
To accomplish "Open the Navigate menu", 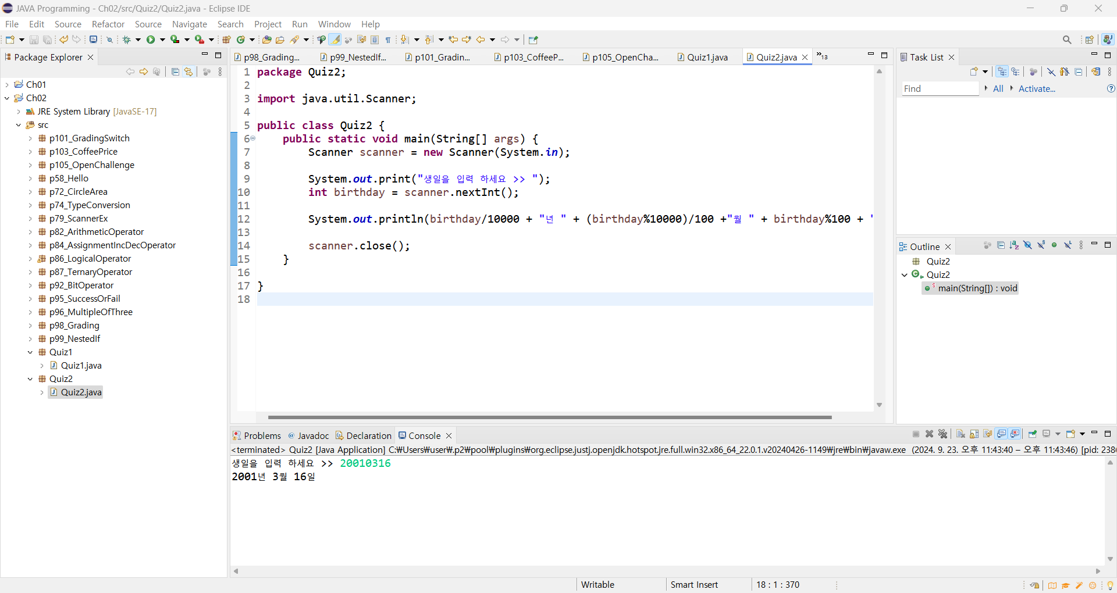I will (x=190, y=24).
